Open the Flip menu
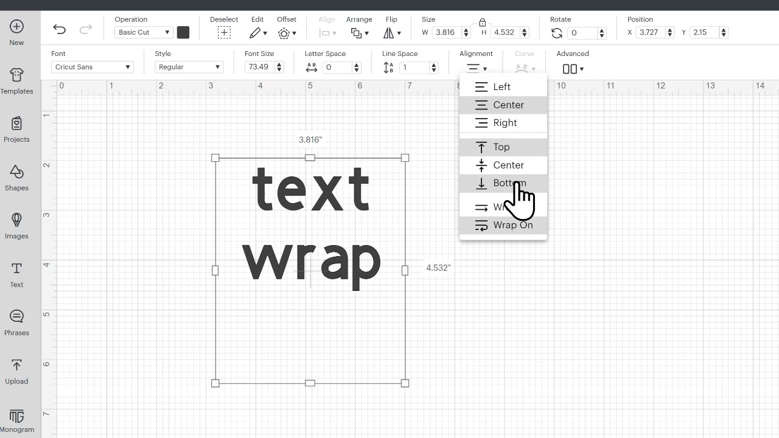779x438 pixels. click(392, 33)
